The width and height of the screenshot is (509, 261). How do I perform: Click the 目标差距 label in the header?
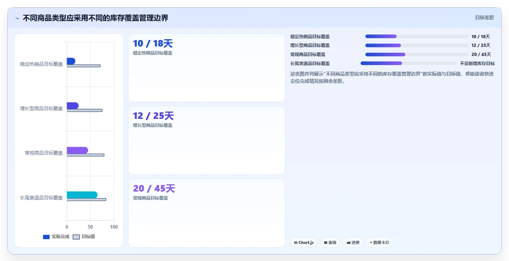point(485,17)
